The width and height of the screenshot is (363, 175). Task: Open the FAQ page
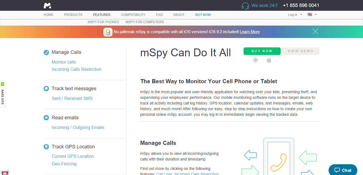159,15
